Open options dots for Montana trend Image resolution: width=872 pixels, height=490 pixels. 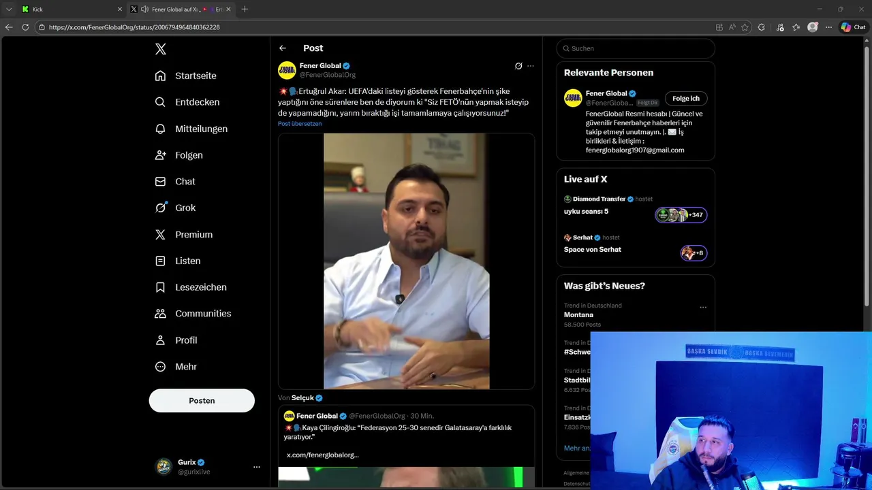pos(703,308)
